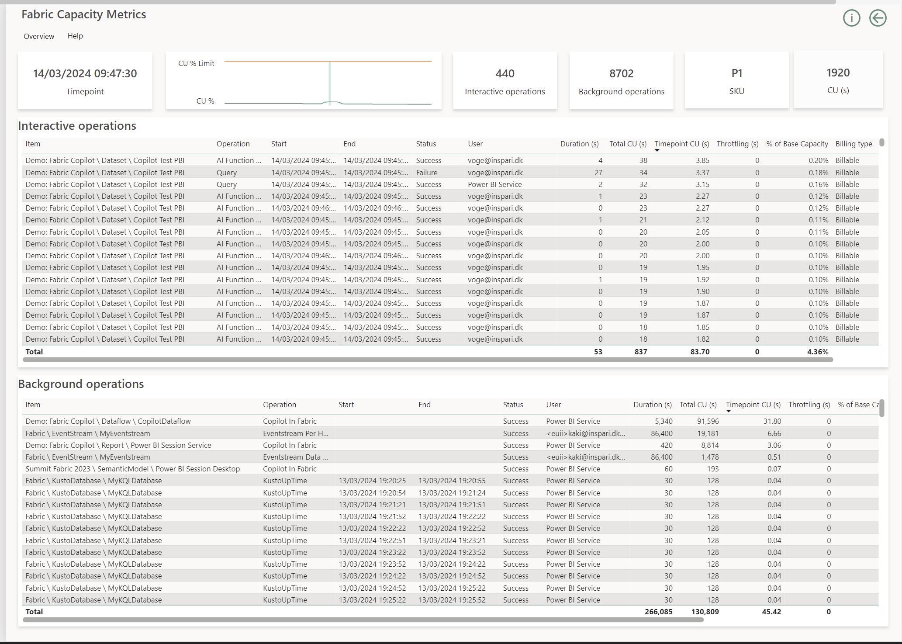
Task: Click the CU % Limit line chart
Action: pos(303,81)
